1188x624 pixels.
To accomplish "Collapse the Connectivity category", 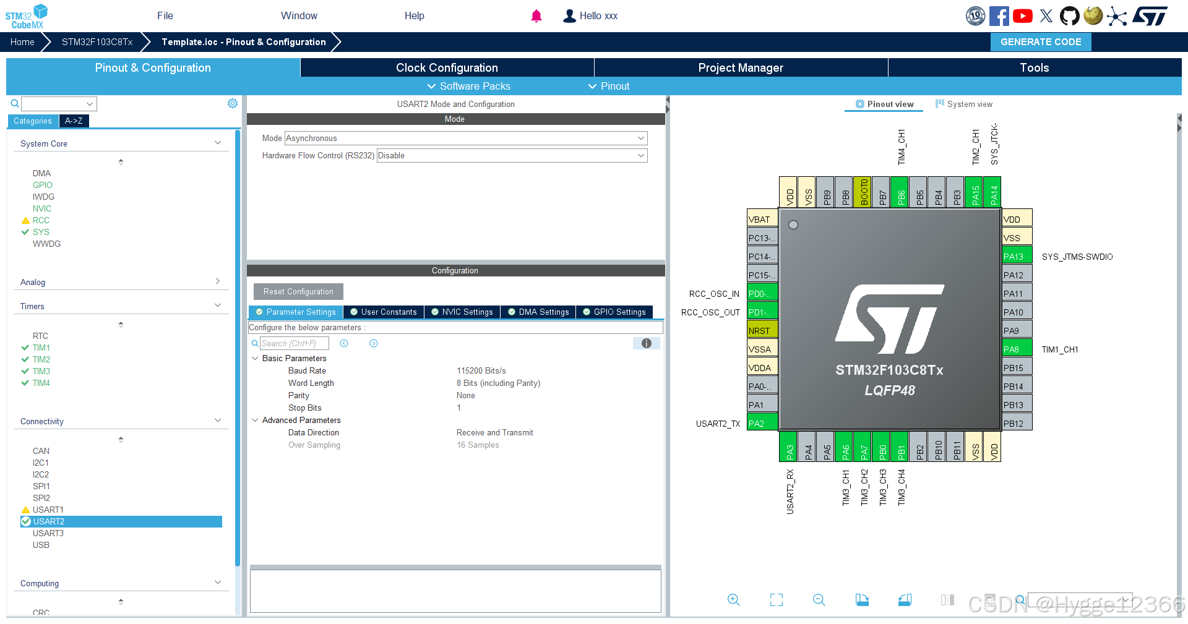I will (218, 421).
